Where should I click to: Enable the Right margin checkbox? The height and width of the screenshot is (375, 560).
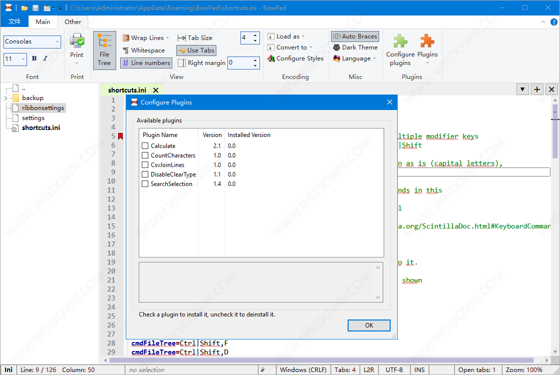coord(182,63)
